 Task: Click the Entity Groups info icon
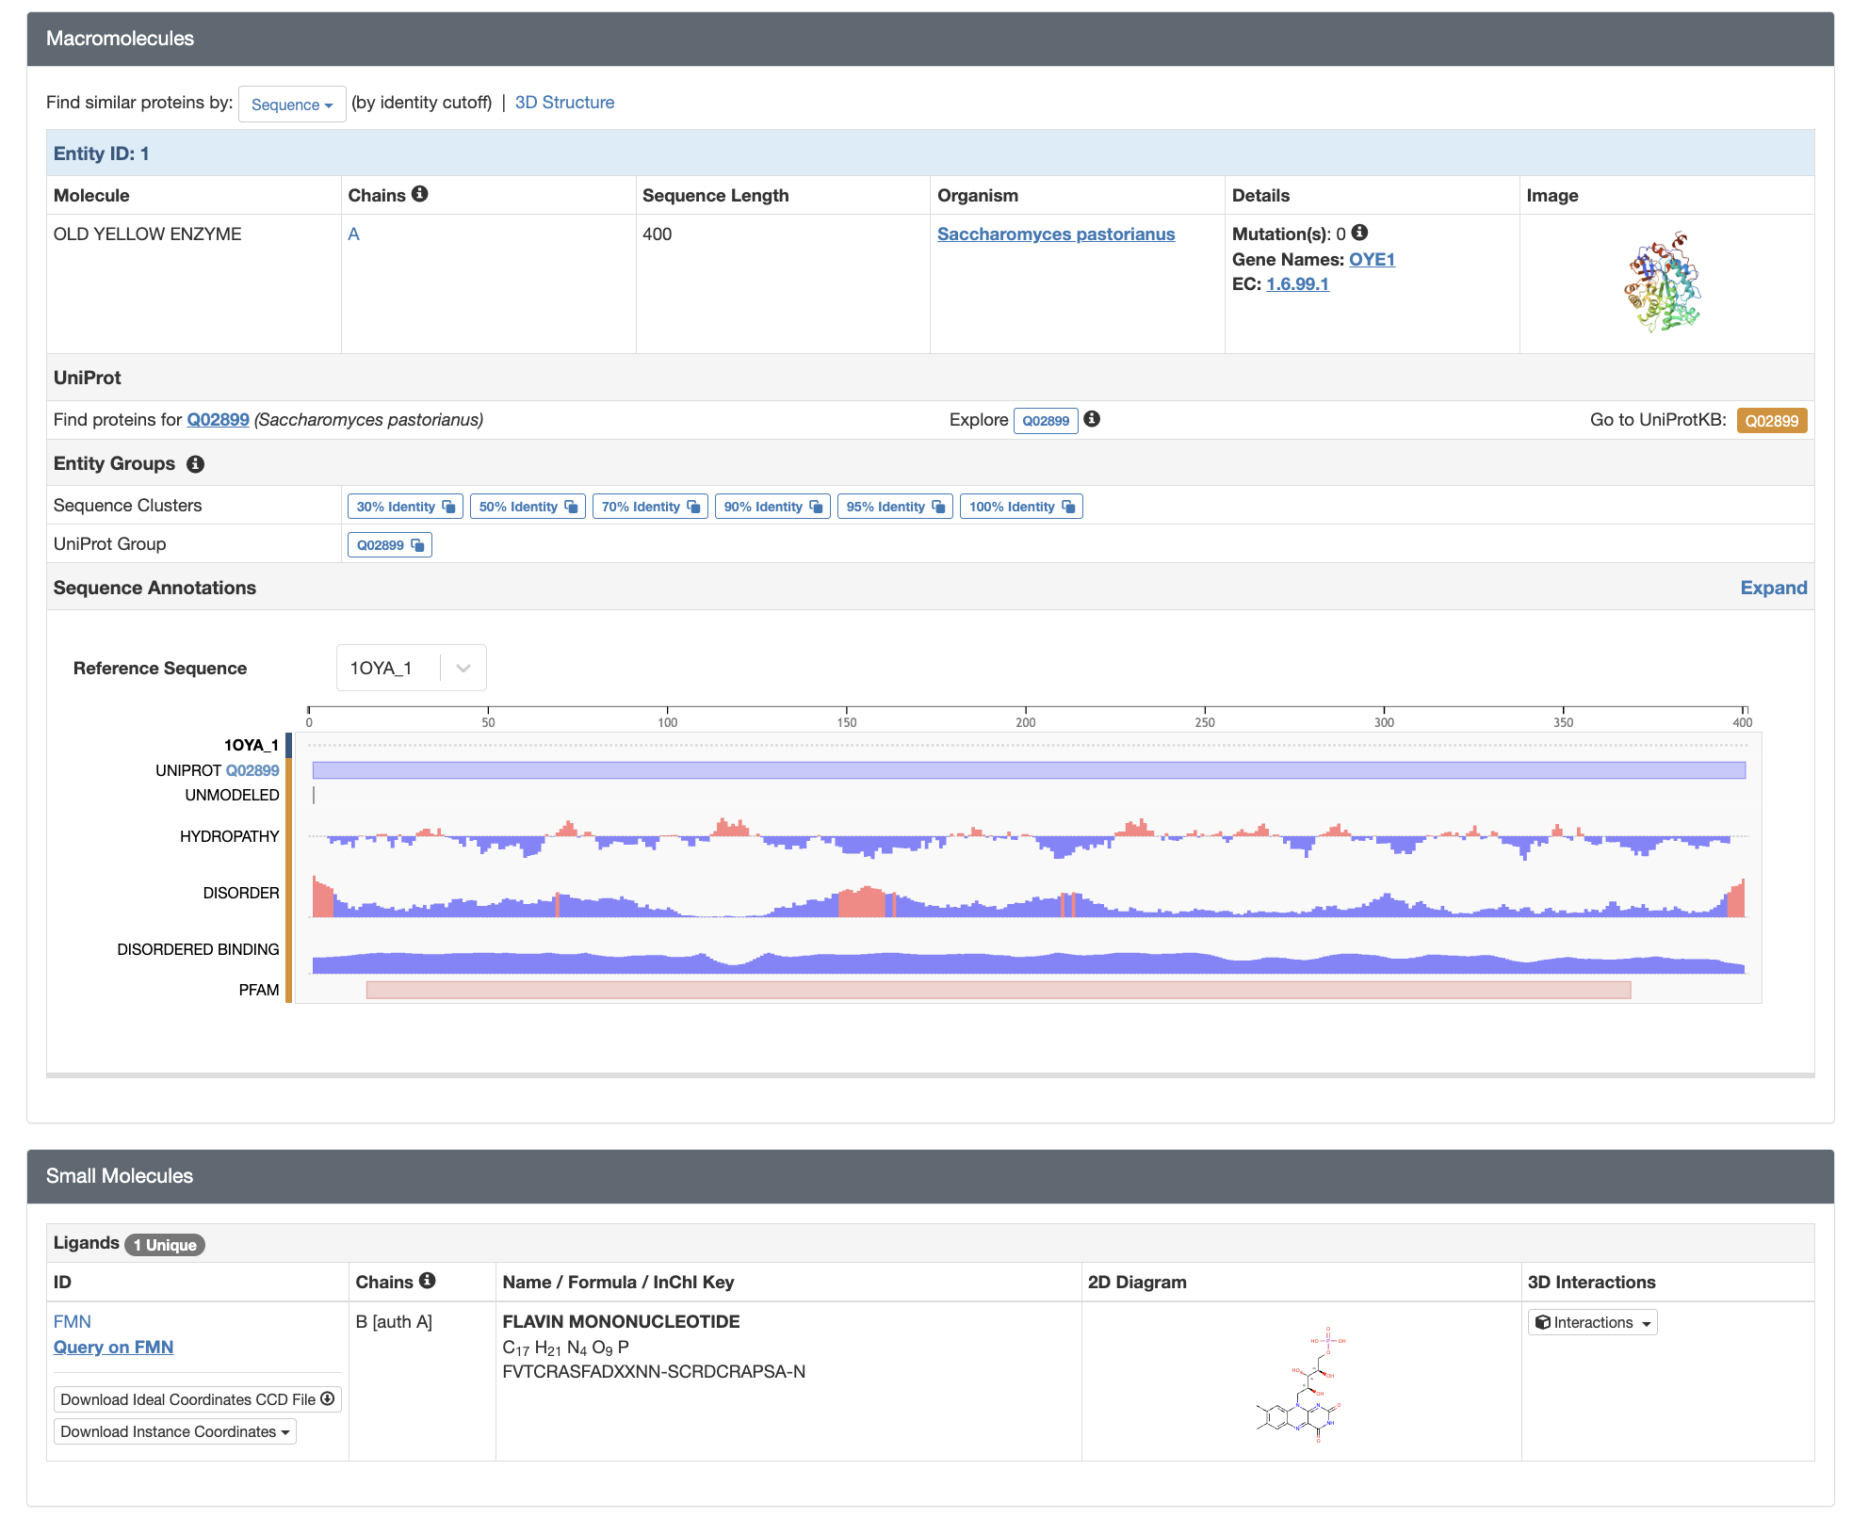pos(196,464)
